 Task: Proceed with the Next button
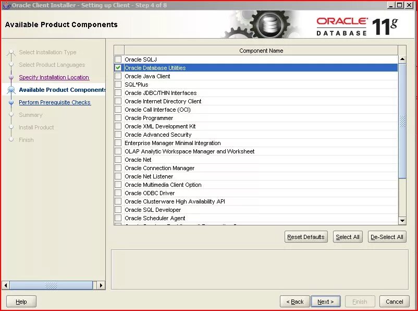pyautogui.click(x=326, y=302)
